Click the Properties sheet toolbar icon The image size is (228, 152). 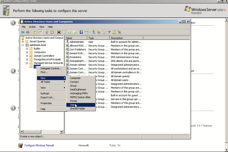pyautogui.click(x=64, y=32)
